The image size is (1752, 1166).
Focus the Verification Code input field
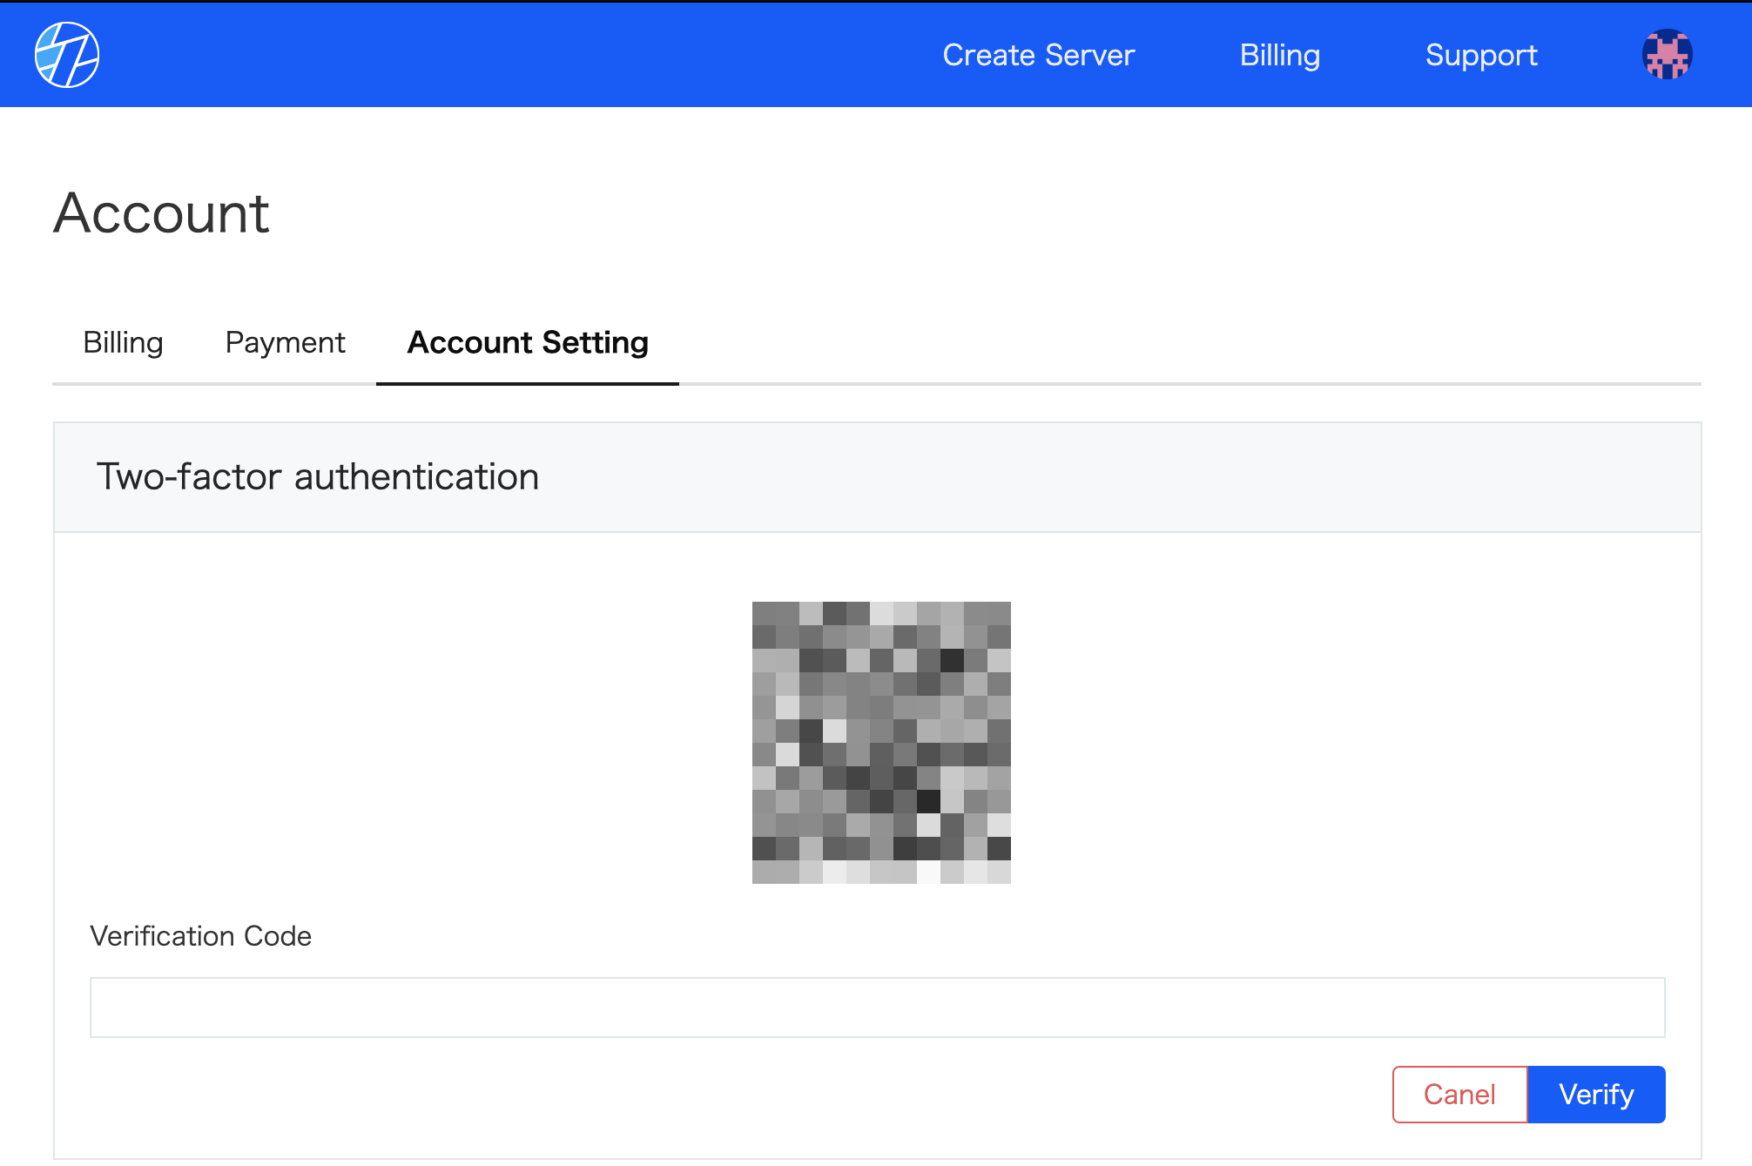click(x=877, y=1008)
